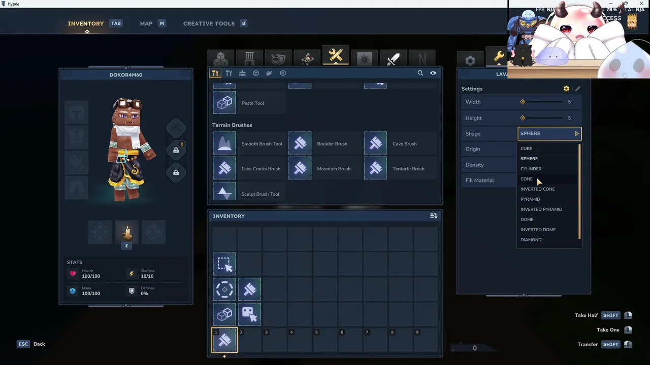650x365 pixels.
Task: Click empty hotbar slot 5
Action: pos(325,340)
